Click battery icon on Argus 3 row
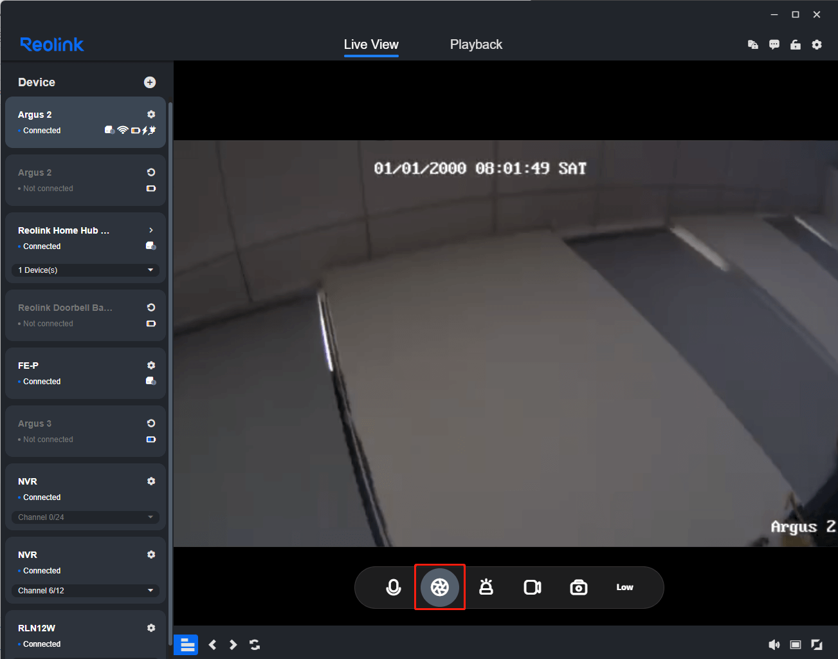This screenshot has height=659, width=838. pyautogui.click(x=151, y=440)
